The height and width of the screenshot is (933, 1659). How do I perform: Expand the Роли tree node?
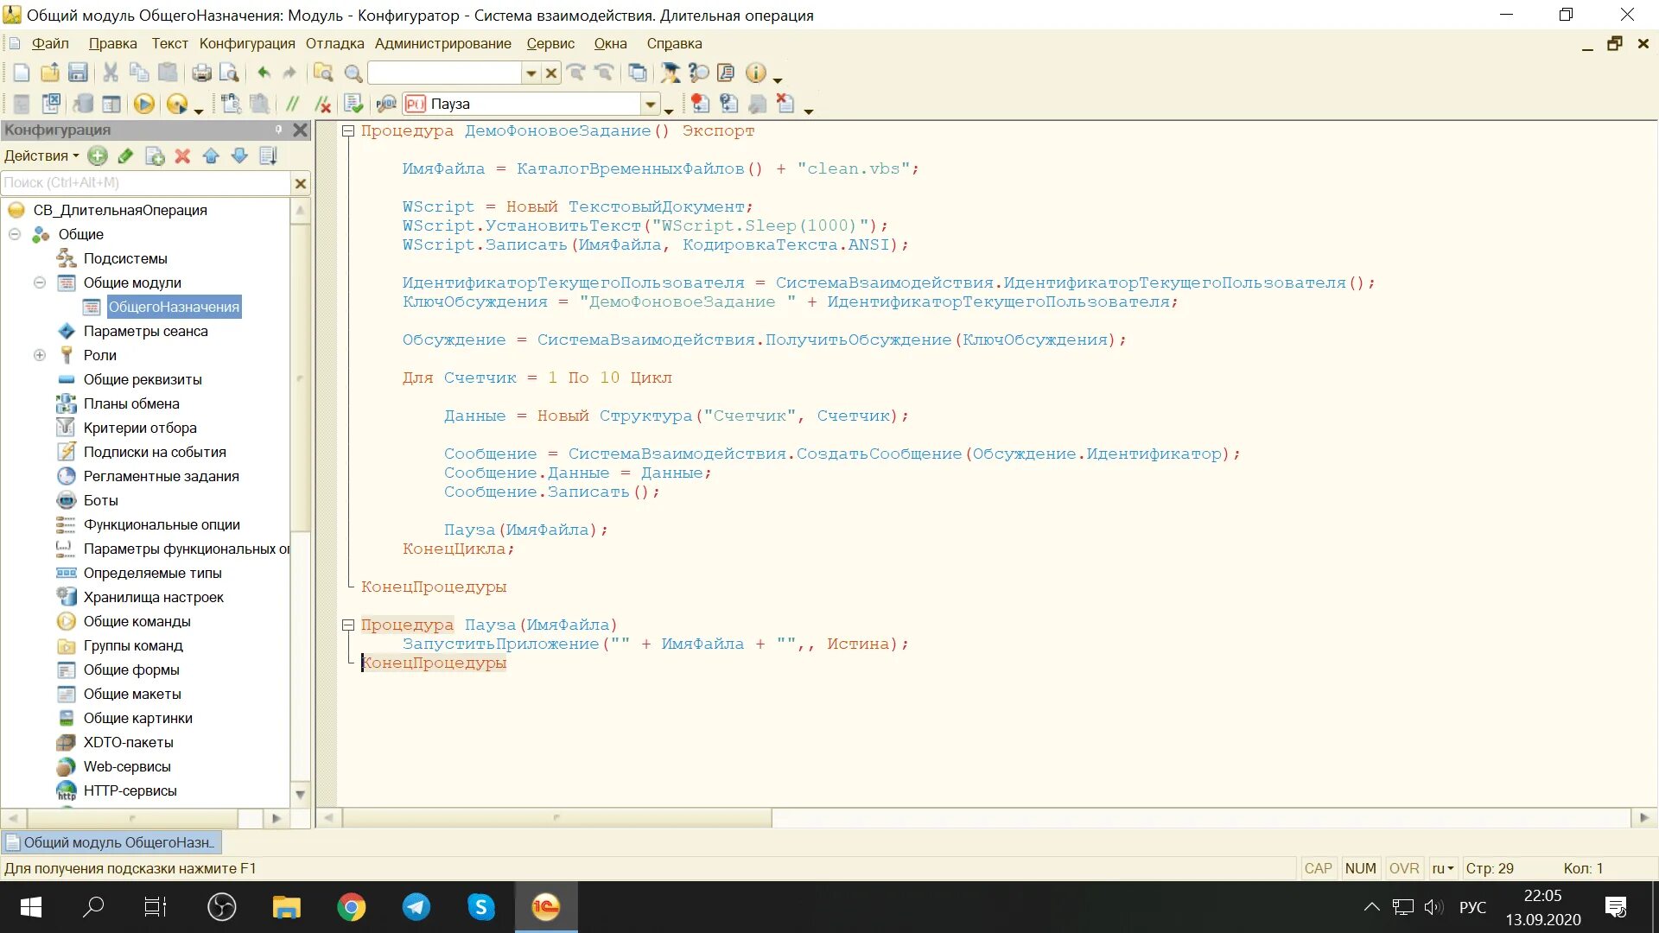(x=40, y=355)
